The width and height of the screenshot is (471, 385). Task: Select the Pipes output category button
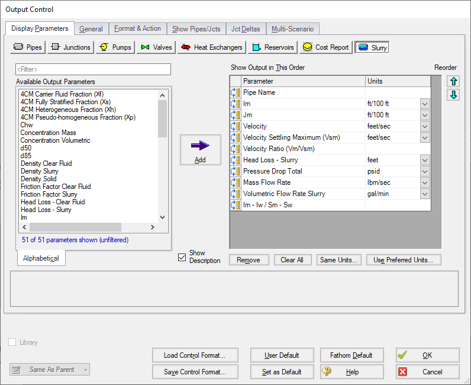pyautogui.click(x=28, y=47)
